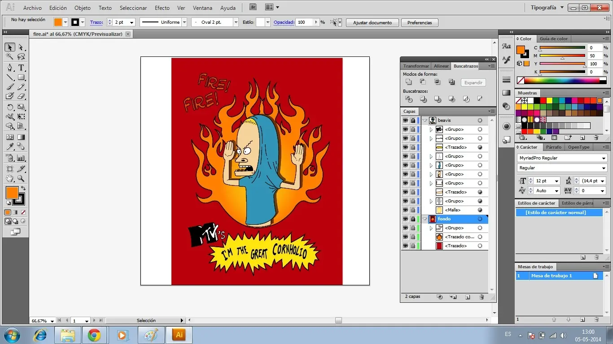Unlock the beavis layer
The width and height of the screenshot is (613, 344).
[x=413, y=120]
